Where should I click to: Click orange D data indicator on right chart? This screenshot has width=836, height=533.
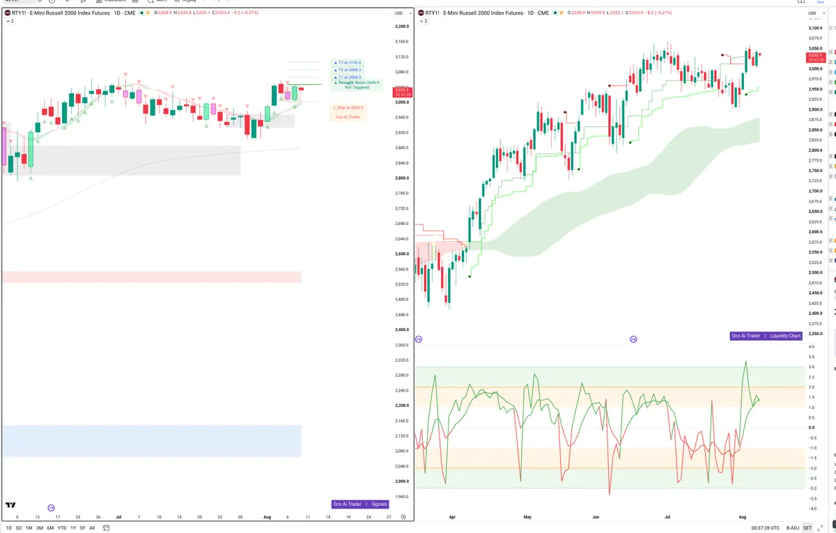point(561,13)
